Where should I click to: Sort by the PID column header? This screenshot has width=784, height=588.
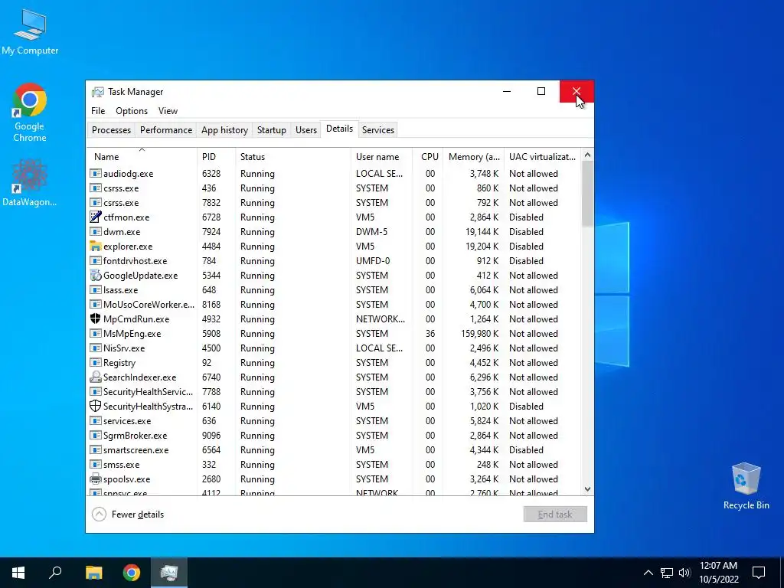[217, 156]
